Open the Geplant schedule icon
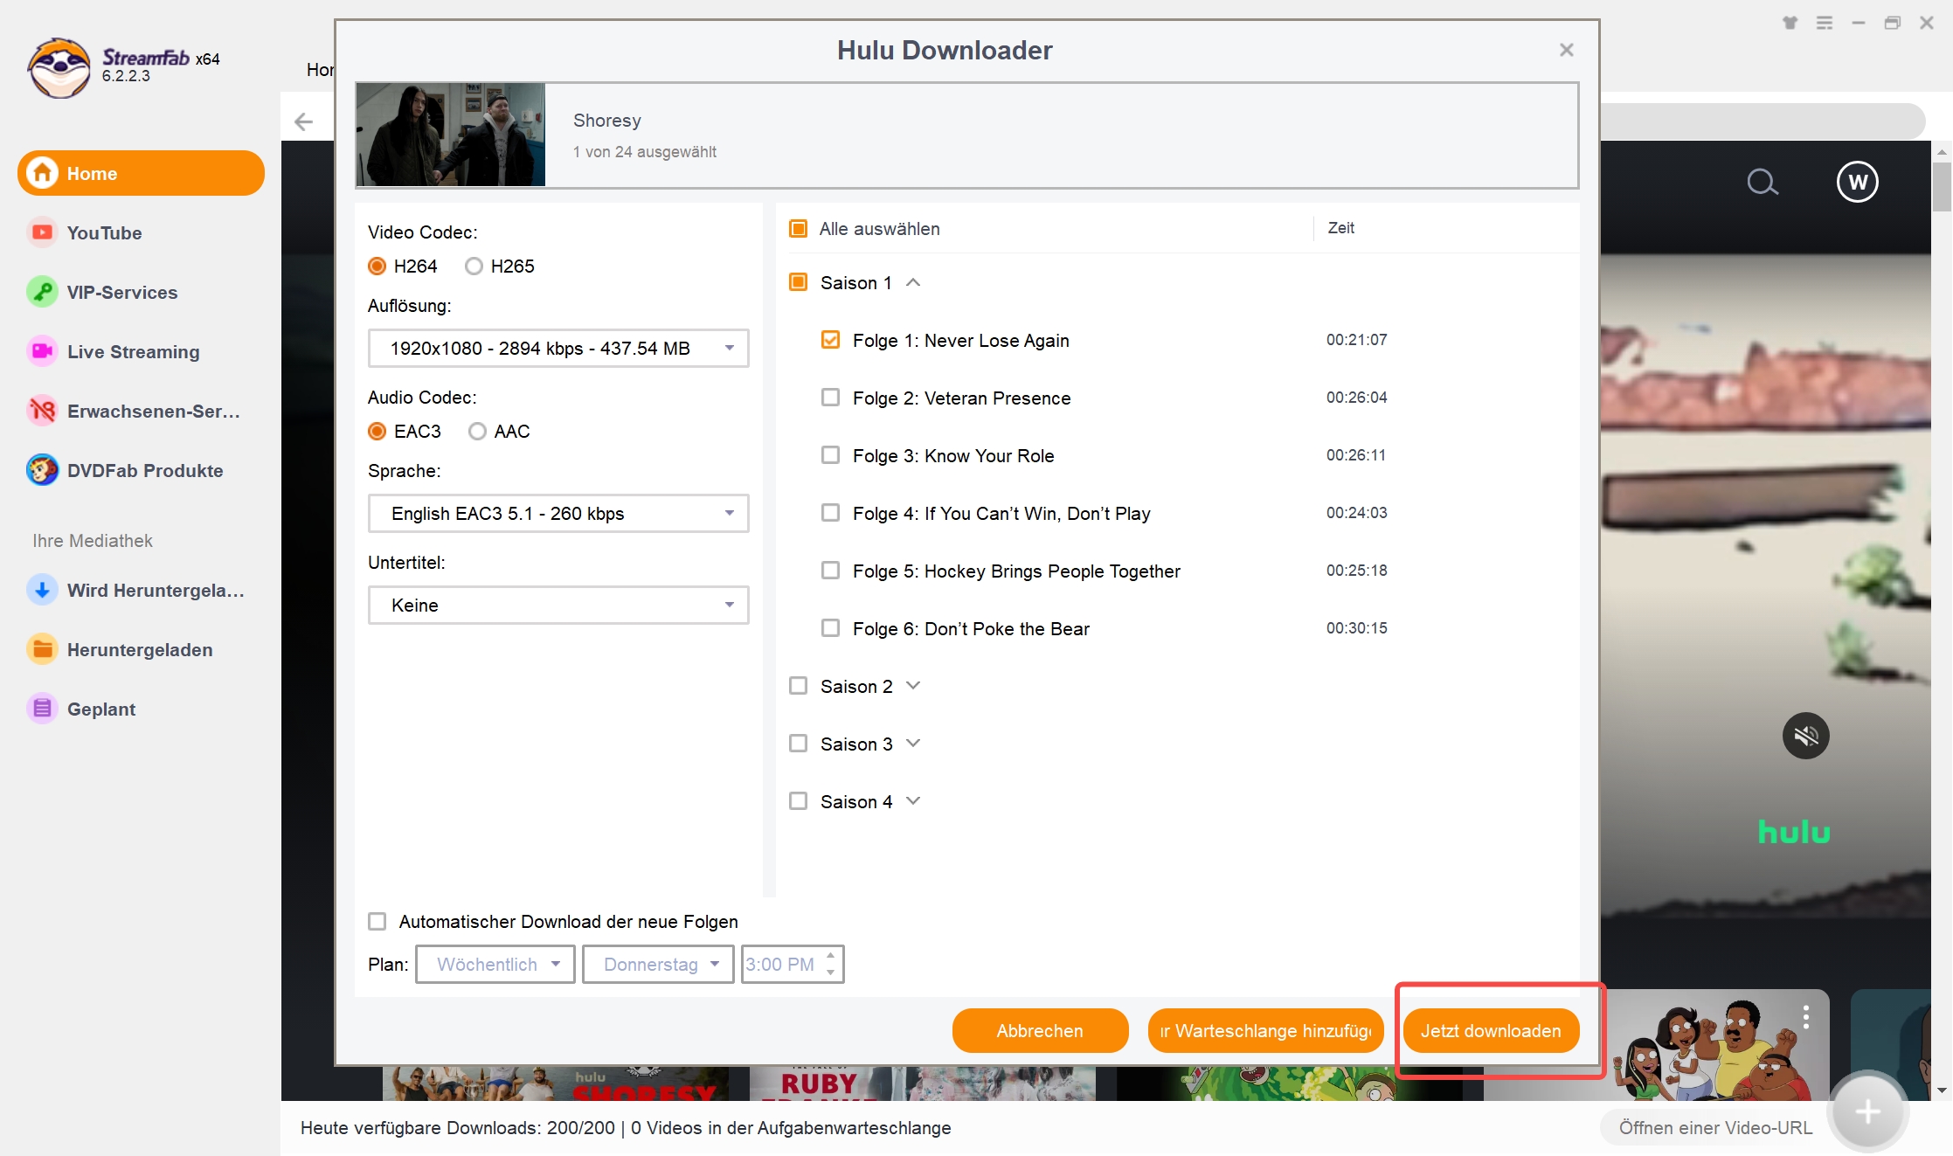The image size is (1953, 1156). point(42,709)
